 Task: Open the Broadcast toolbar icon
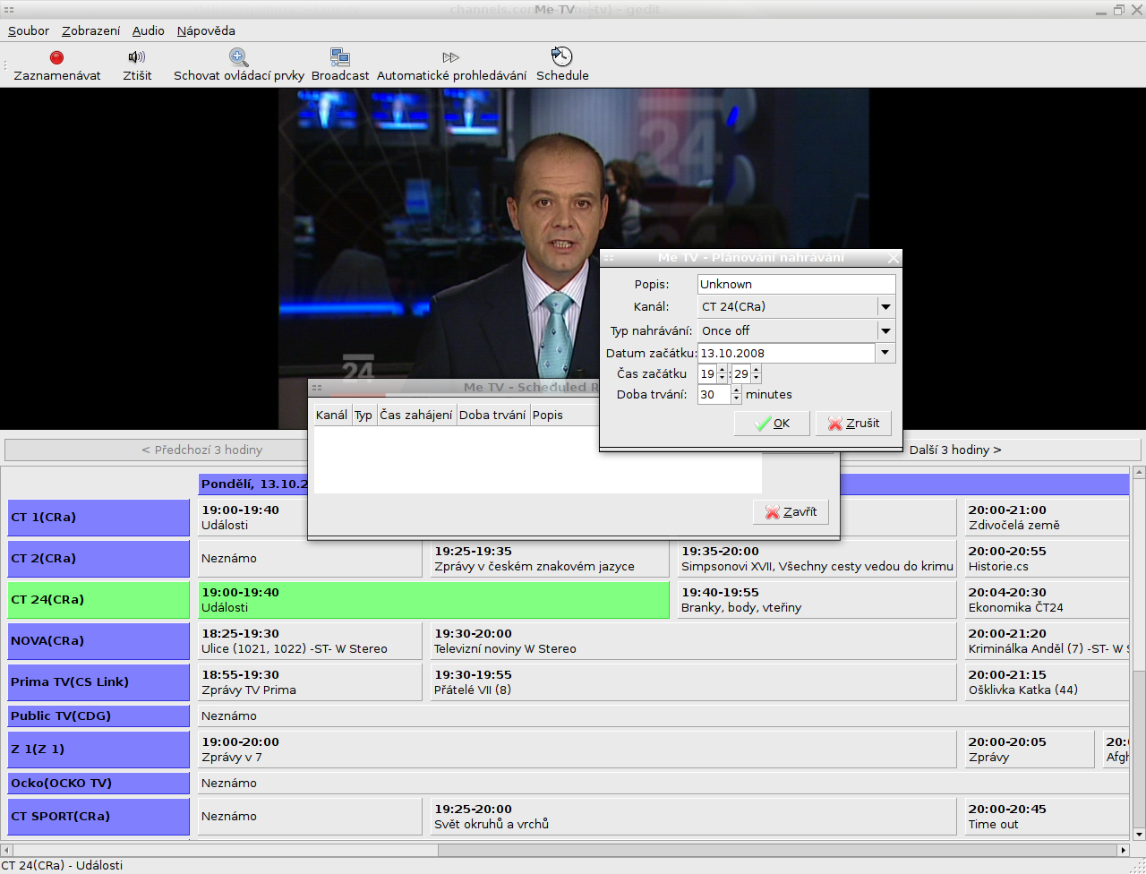(x=340, y=57)
